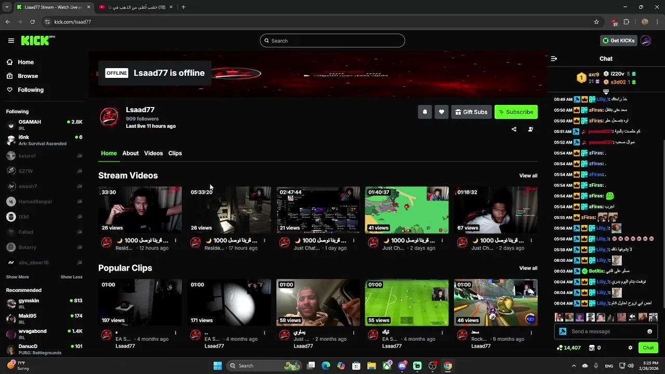Image resolution: width=665 pixels, height=374 pixels.
Task: Open the 05:33:20 stream video thumbnail
Action: (x=229, y=210)
